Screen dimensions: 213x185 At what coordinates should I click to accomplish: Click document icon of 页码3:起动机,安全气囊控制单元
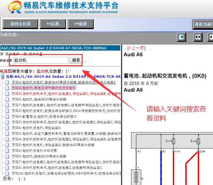pos(7,134)
